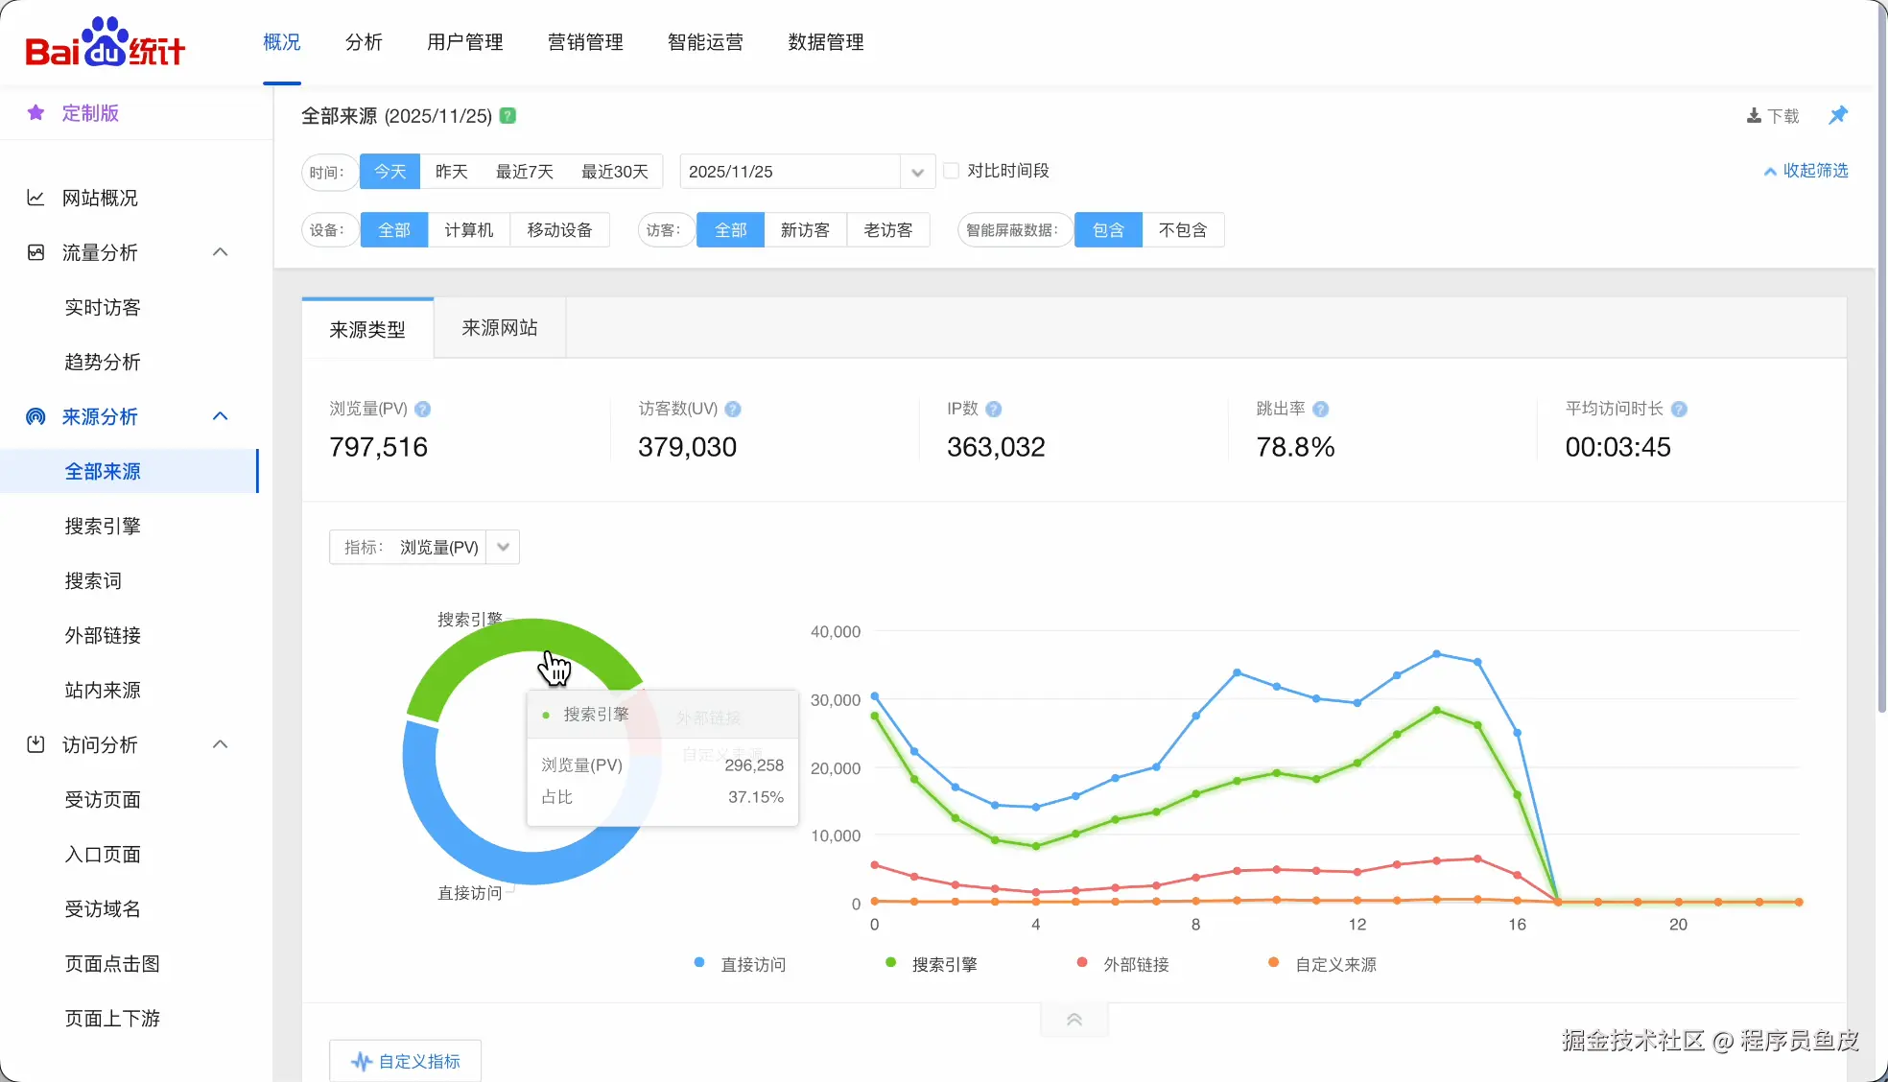The height and width of the screenshot is (1082, 1888).
Task: Collapse the 流量分析 sidebar section
Action: tap(220, 252)
